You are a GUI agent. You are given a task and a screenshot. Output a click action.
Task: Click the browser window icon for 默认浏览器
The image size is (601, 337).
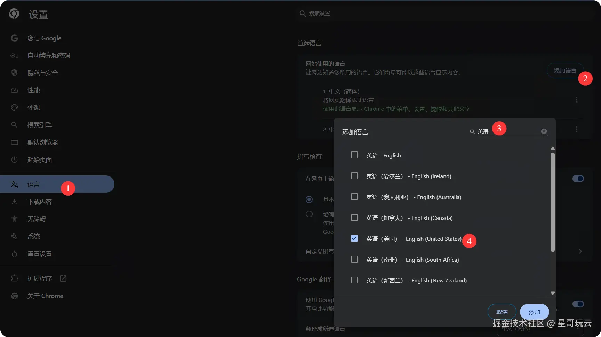tap(14, 142)
